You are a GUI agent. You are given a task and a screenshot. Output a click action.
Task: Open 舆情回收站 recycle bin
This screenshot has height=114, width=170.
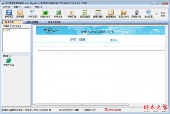pyautogui.click(x=136, y=14)
